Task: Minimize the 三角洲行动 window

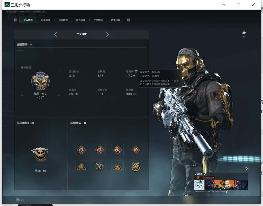Action: [x=224, y=5]
